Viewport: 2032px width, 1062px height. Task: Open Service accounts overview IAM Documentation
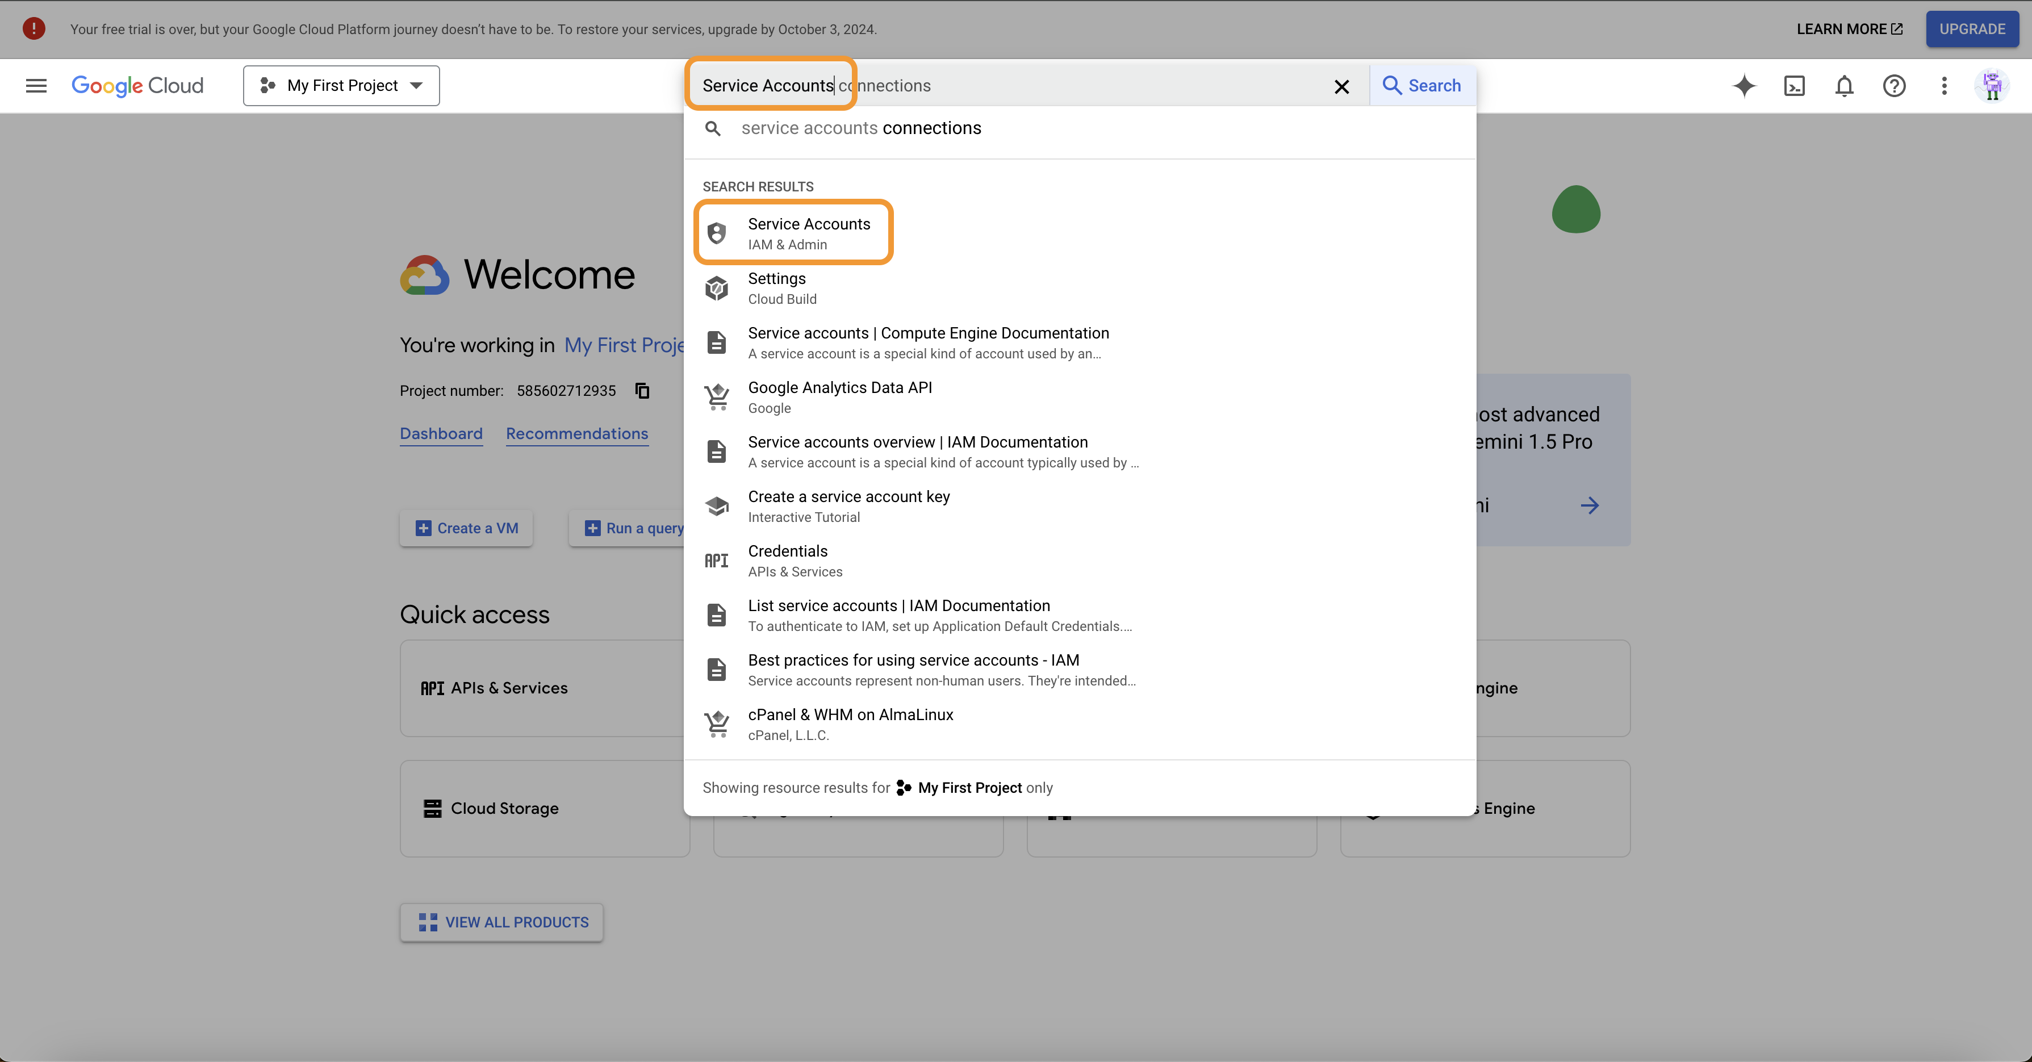point(1080,451)
